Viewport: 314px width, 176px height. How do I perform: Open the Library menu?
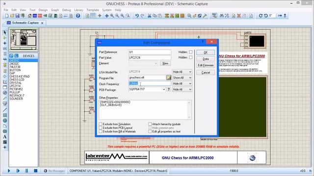pos(78,10)
